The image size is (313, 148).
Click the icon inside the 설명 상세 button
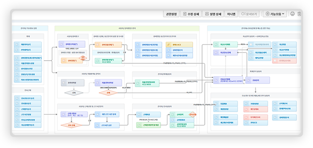[207, 14]
